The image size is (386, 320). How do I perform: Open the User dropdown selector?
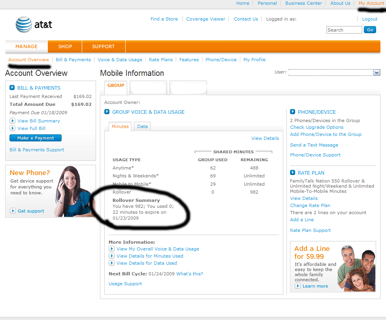coord(334,73)
